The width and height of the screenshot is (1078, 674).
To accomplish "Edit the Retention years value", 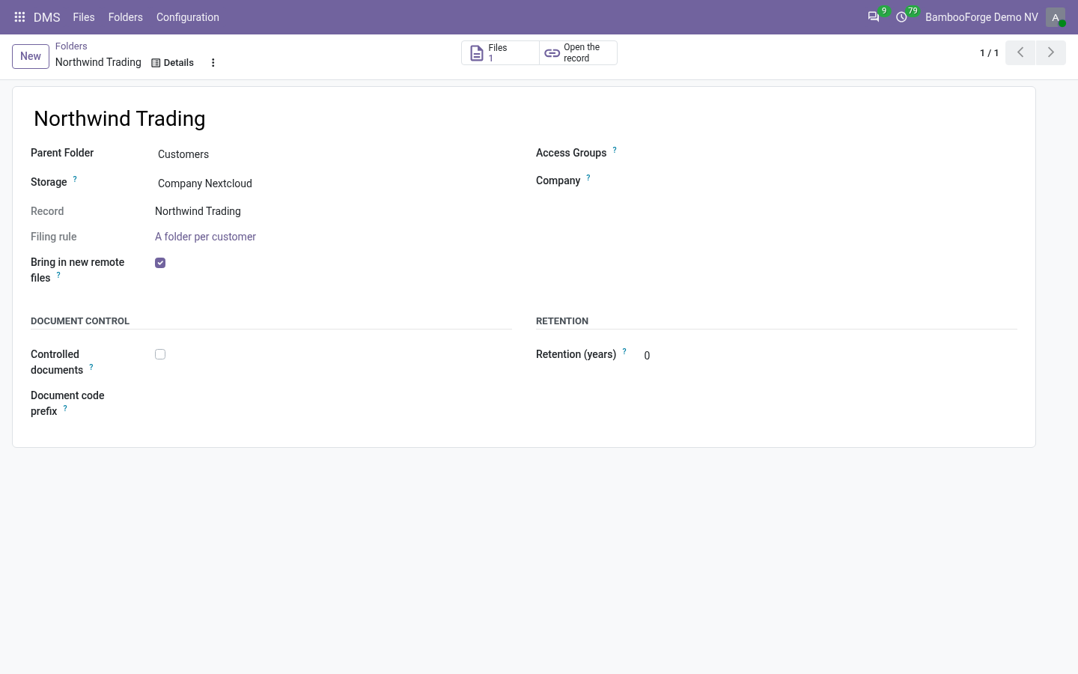I will (x=829, y=356).
